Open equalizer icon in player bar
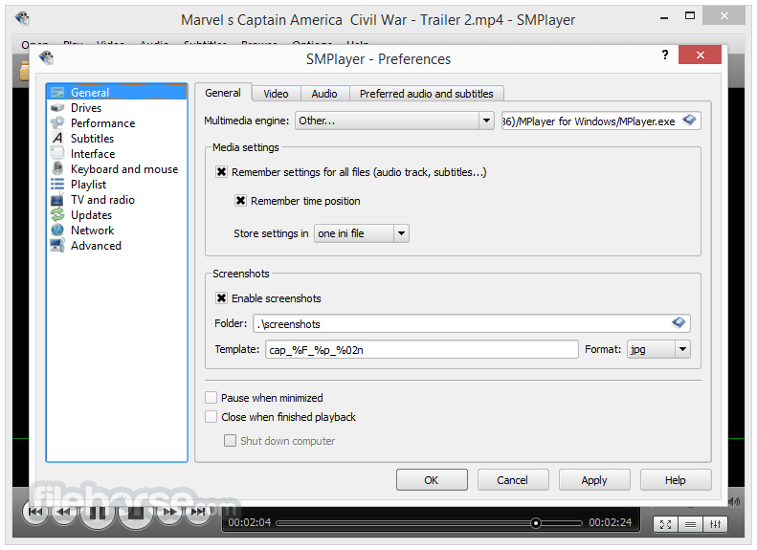The image size is (757, 550). click(715, 524)
